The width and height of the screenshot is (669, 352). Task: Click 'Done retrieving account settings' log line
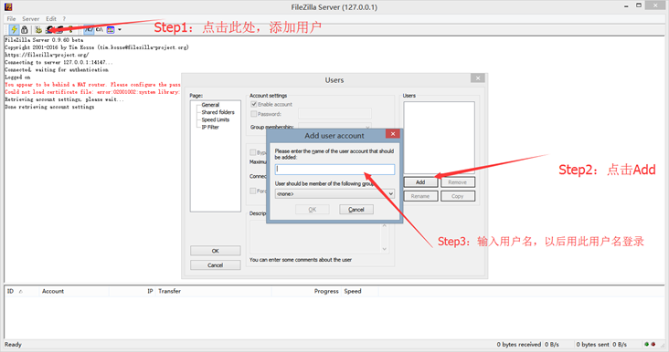pos(49,107)
